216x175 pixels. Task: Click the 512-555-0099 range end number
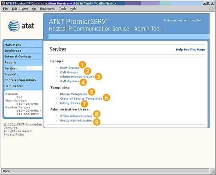click(28, 114)
